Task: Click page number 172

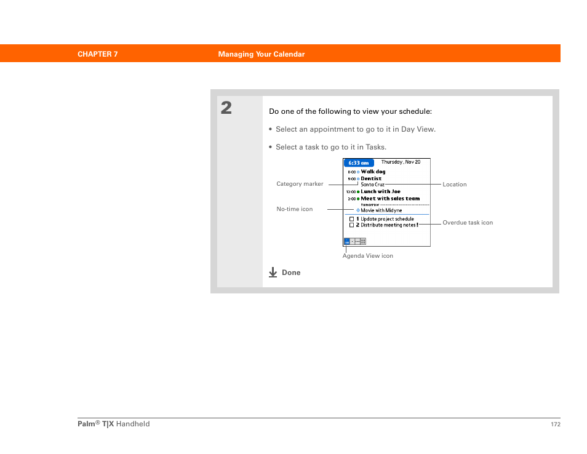Action: click(556, 424)
